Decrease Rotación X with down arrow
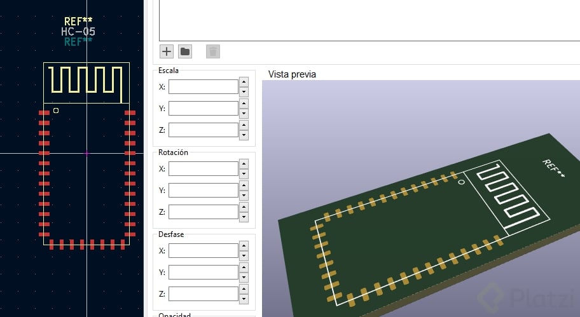This screenshot has height=317, width=580. [x=244, y=173]
